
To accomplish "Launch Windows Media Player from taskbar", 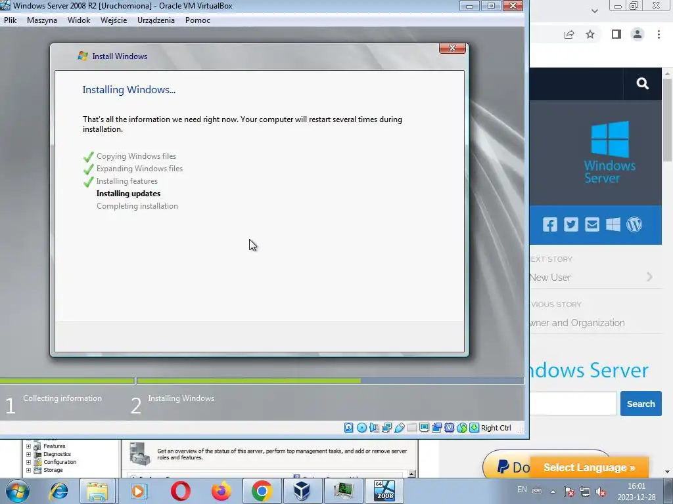I will (138, 491).
